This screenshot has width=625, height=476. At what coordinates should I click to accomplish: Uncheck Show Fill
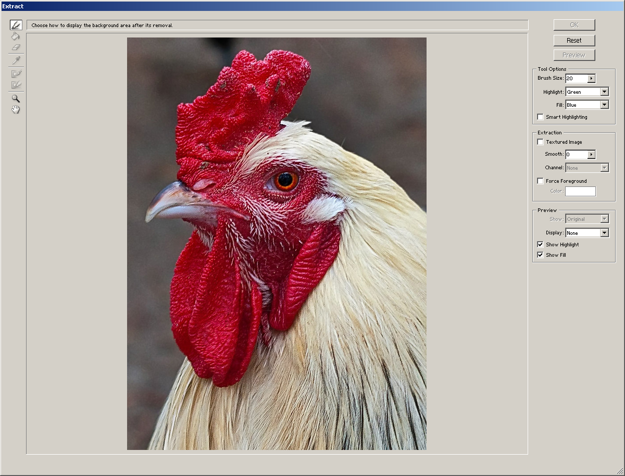541,255
